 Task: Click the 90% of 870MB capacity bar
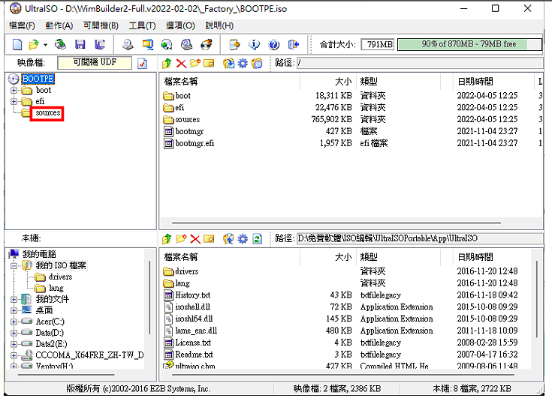tap(469, 44)
